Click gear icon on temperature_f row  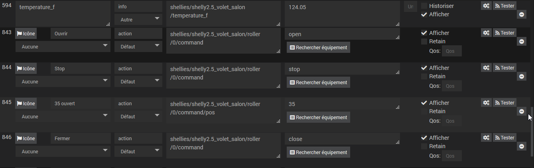(x=486, y=6)
